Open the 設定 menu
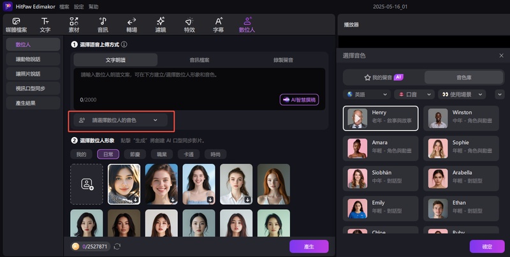The height and width of the screenshot is (257, 510). point(78,6)
